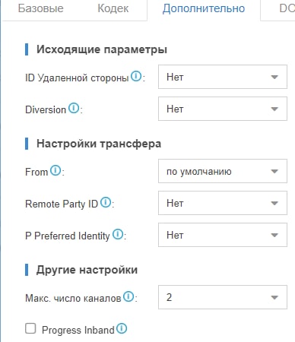This screenshot has height=342, width=295.
Task: Open the ID Удаленной стороны dropdown
Action: 223,77
